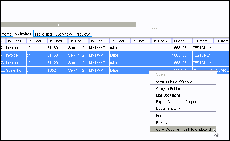The width and height of the screenshot is (230, 141).
Task: Click the In_DocT... column header
Action: click(x=16, y=41)
